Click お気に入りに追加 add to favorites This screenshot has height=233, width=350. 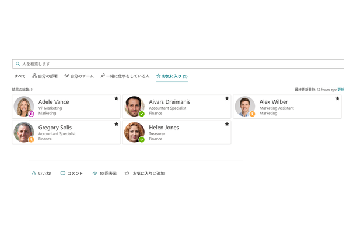[x=145, y=173]
